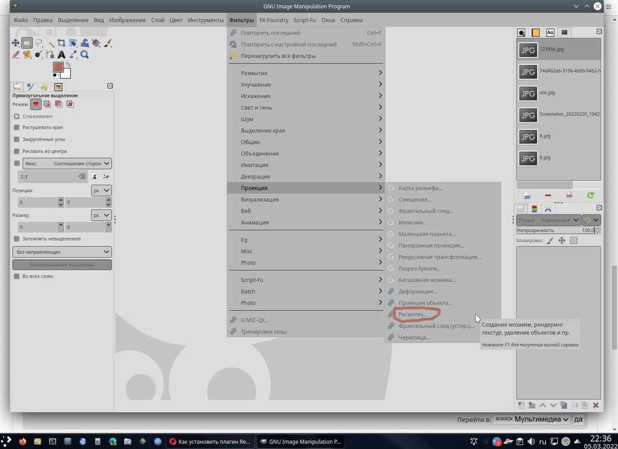Image resolution: width=618 pixels, height=449 pixels.
Task: Expand the Визуализация filters submenu
Action: tap(306, 199)
